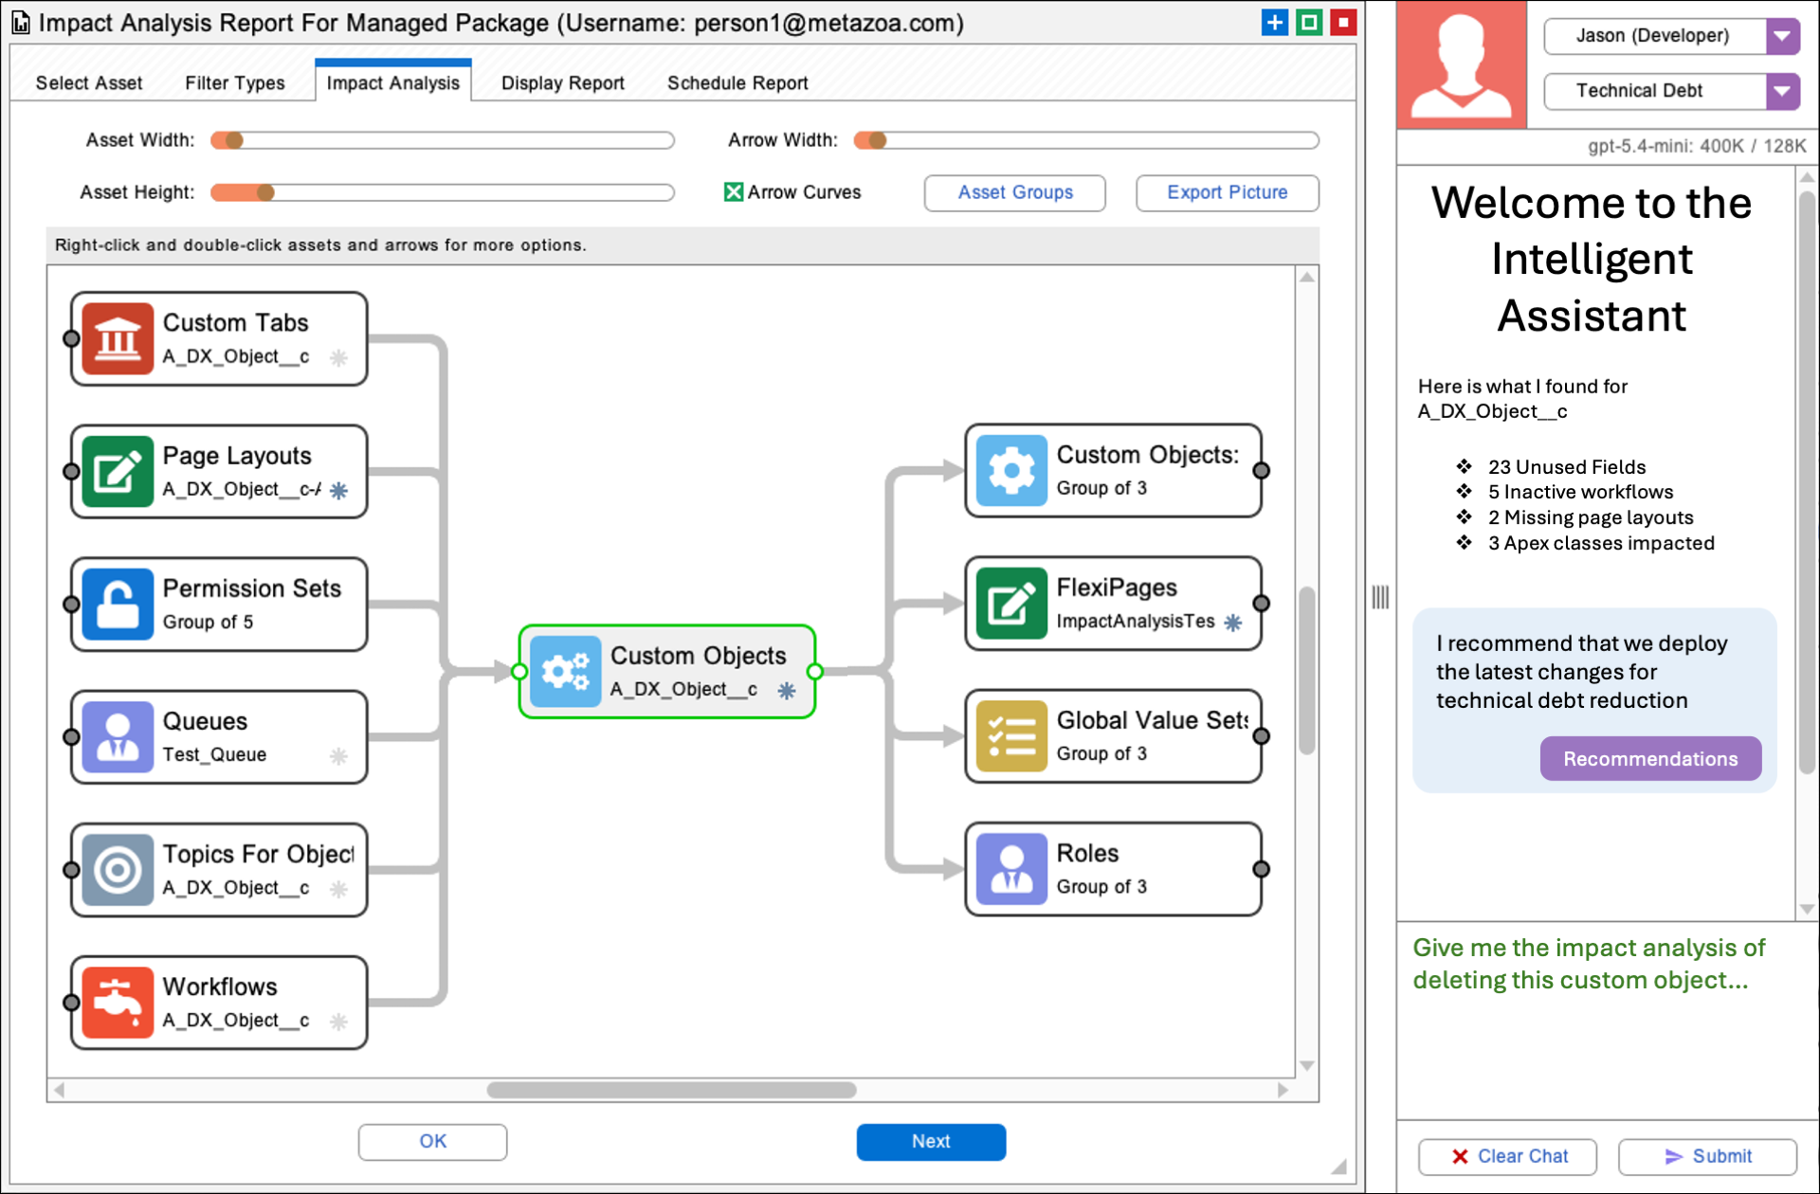Viewport: 1820px width, 1194px height.
Task: Toggle the Arrow Curves checkbox
Action: coord(733,192)
